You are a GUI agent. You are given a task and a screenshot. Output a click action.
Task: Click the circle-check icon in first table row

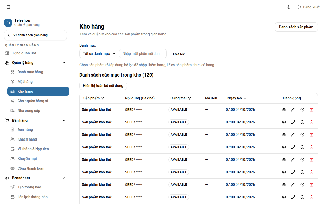tap(302, 110)
